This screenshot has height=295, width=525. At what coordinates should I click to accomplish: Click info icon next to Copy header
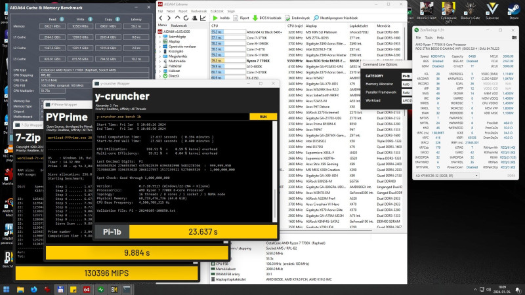[117, 20]
